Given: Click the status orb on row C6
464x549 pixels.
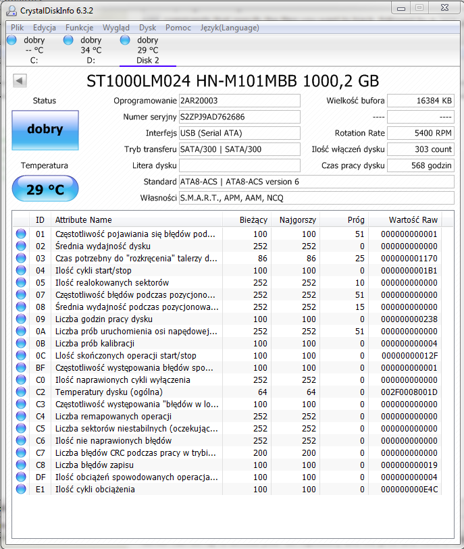Looking at the screenshot, I should 21,440.
